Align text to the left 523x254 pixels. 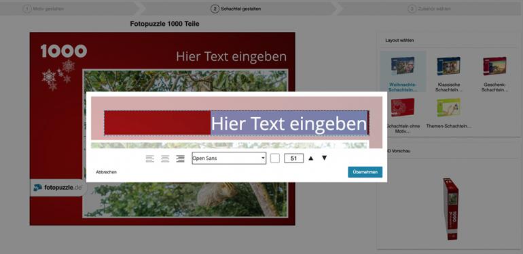149,158
